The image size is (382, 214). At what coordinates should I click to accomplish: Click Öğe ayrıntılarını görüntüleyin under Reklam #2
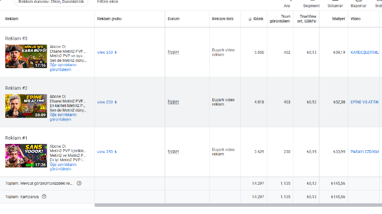click(x=63, y=117)
